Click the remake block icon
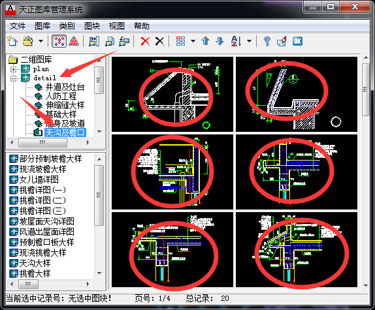The width and height of the screenshot is (375, 310). coord(124,41)
